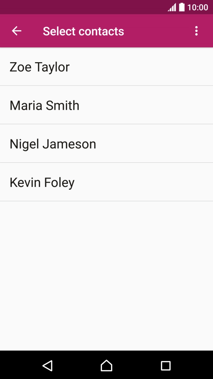Viewport: 213px width, 379px height.
Task: Tap the empty space right of Maria Smith's name
Action: [x=149, y=105]
